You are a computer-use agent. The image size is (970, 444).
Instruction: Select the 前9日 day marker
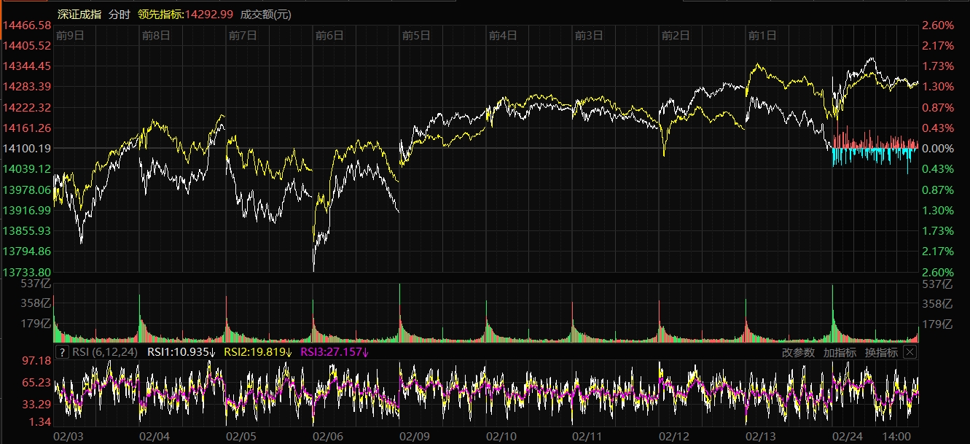[x=70, y=35]
